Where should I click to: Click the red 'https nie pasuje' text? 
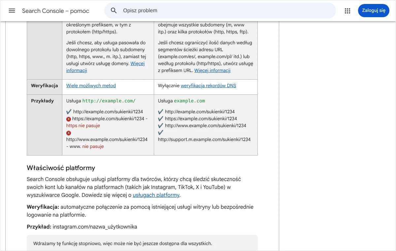point(83,126)
